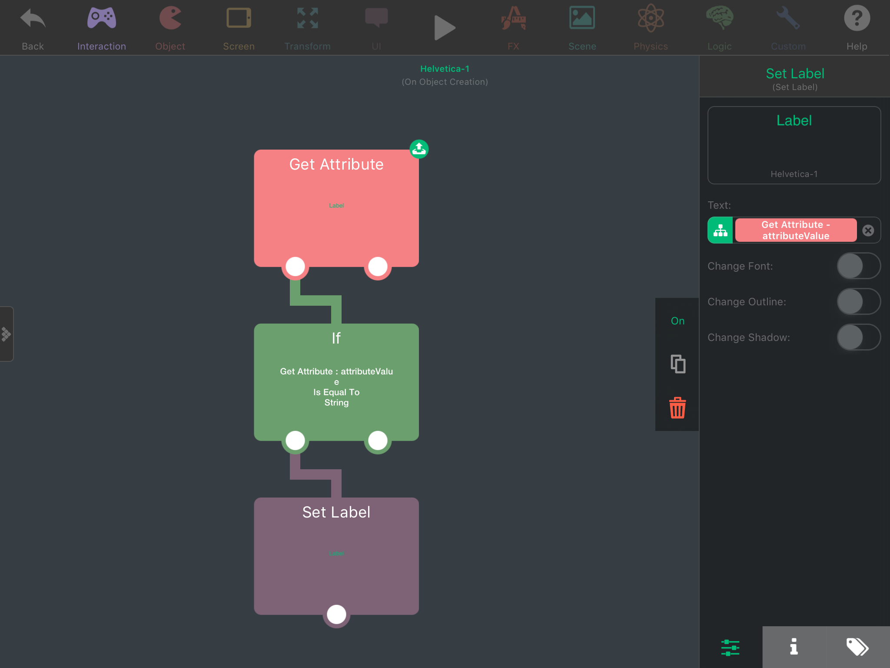Clear the Get Attribute text value
890x668 pixels.
coord(868,230)
